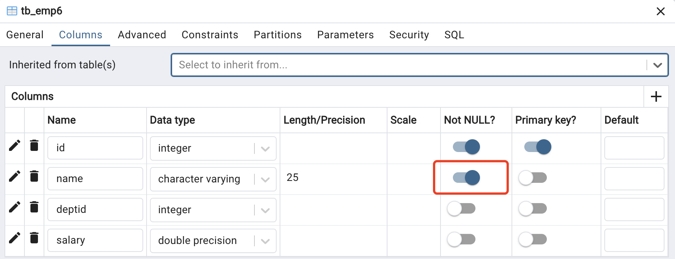The width and height of the screenshot is (675, 259).
Task: Delete the salary column row
Action: 34,238
